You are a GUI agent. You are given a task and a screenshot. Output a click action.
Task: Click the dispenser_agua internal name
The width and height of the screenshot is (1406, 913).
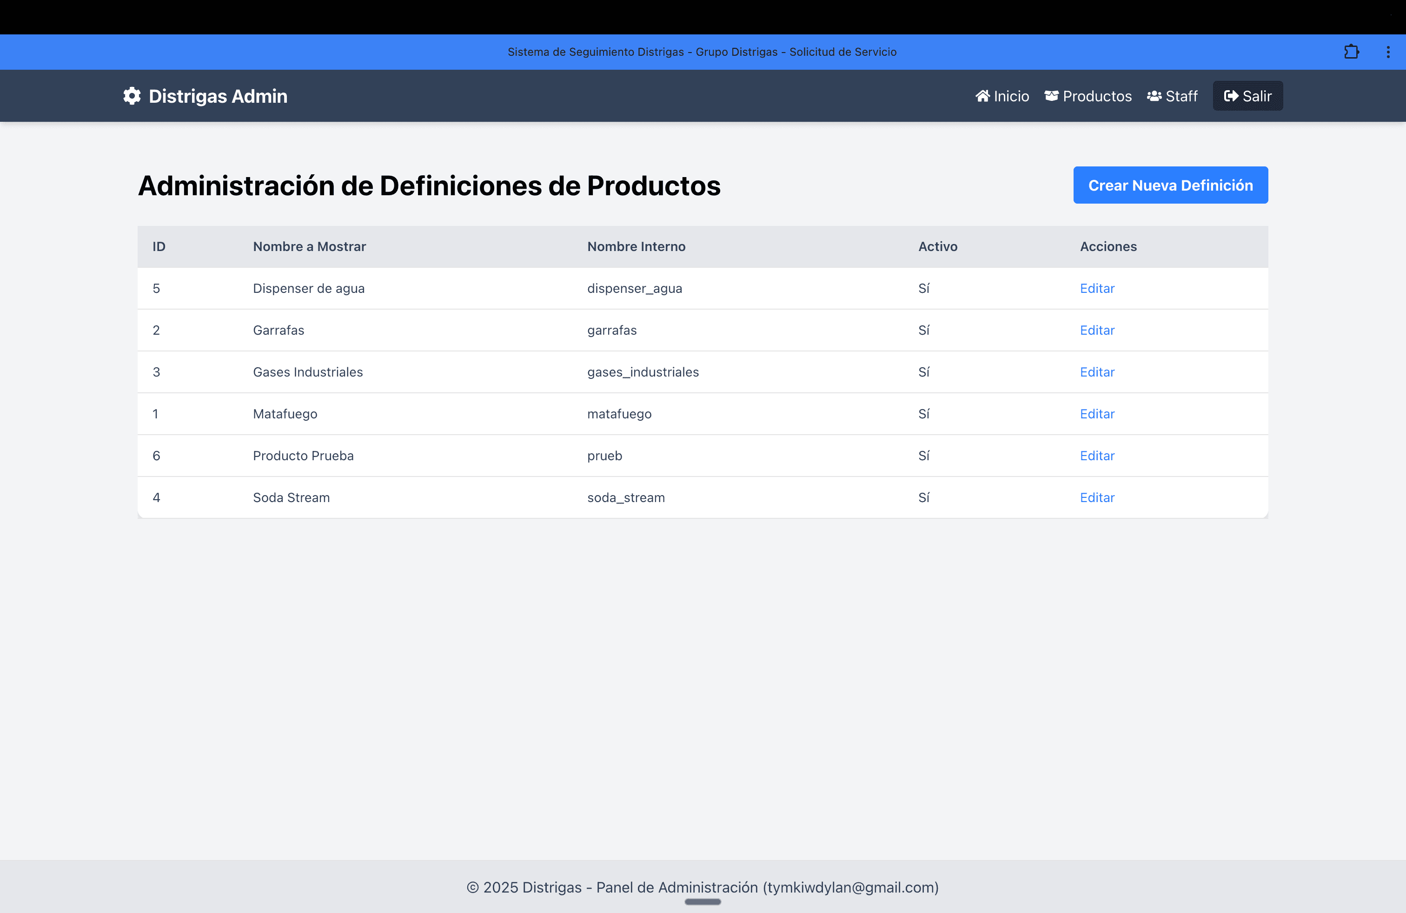point(635,288)
